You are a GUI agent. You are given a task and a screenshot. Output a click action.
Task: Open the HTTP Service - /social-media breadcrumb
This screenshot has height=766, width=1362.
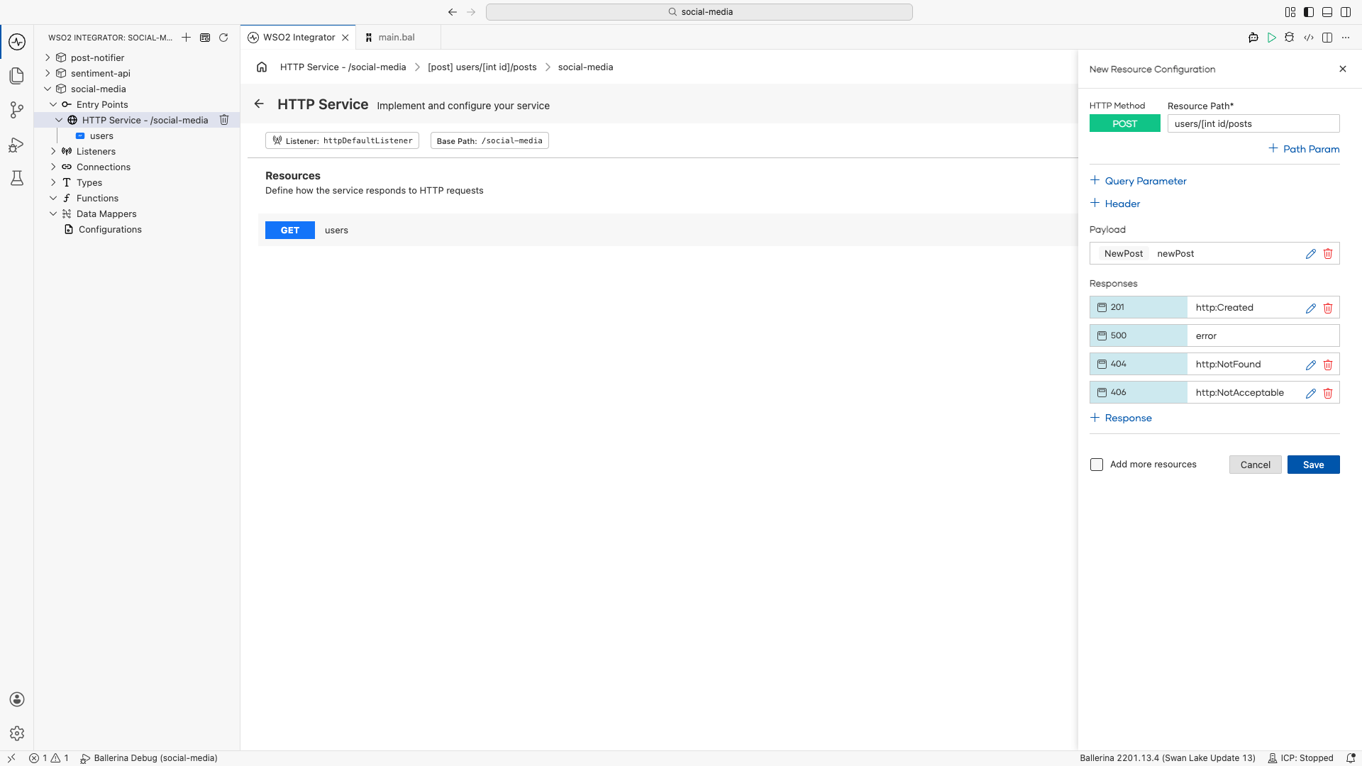(x=343, y=67)
